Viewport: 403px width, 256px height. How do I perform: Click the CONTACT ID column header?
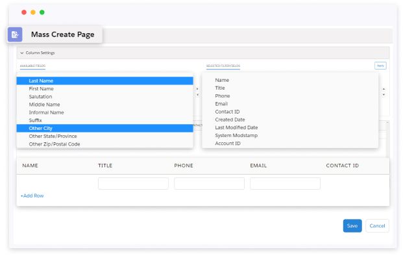click(343, 166)
